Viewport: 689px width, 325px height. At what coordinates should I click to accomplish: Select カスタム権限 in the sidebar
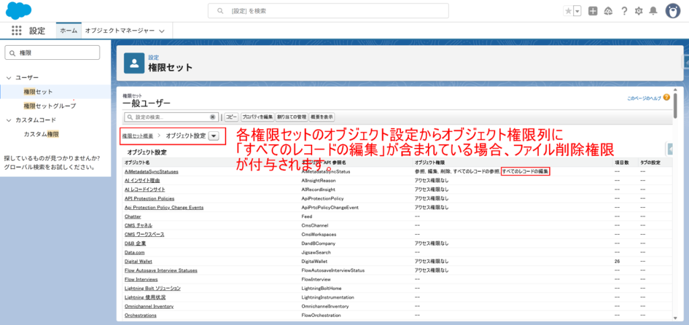(41, 135)
